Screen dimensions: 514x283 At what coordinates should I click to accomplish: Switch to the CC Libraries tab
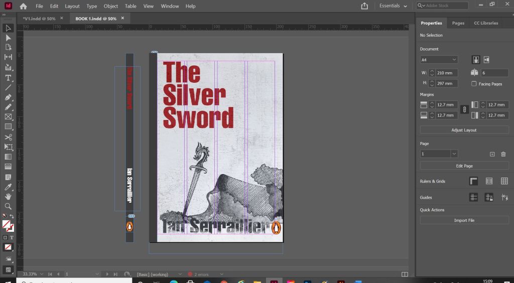[x=485, y=23]
